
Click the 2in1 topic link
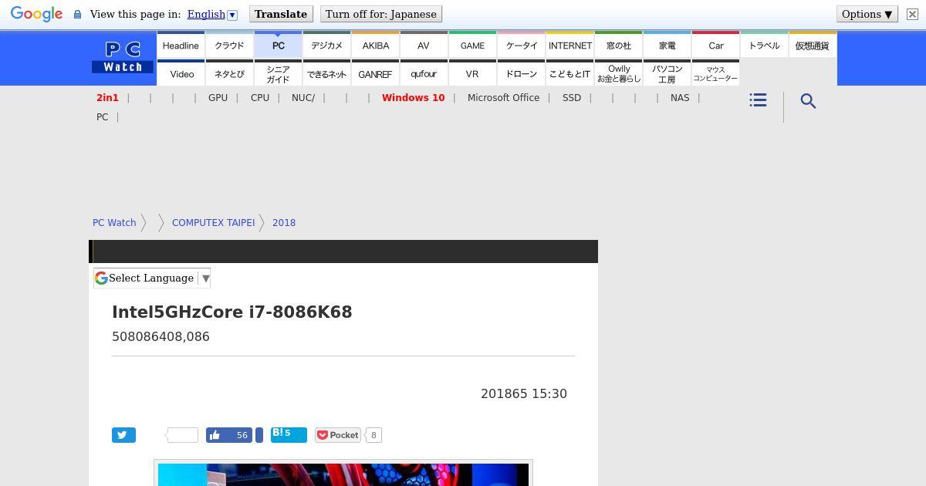[x=107, y=97]
